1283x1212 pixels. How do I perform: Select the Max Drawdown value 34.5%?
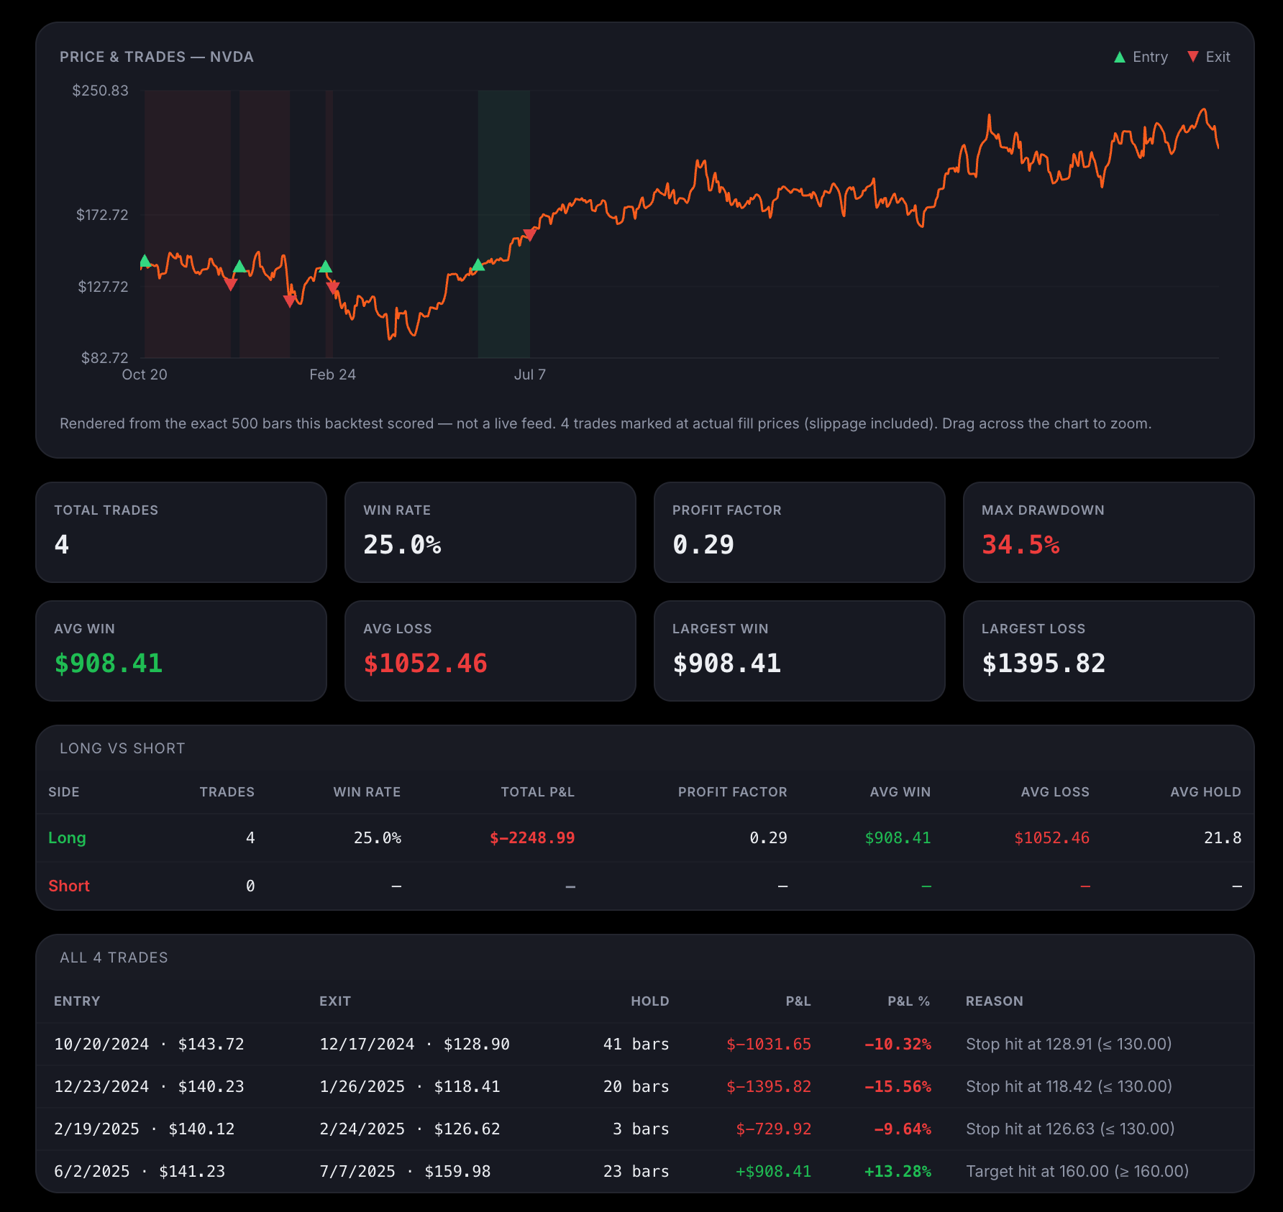[1021, 544]
